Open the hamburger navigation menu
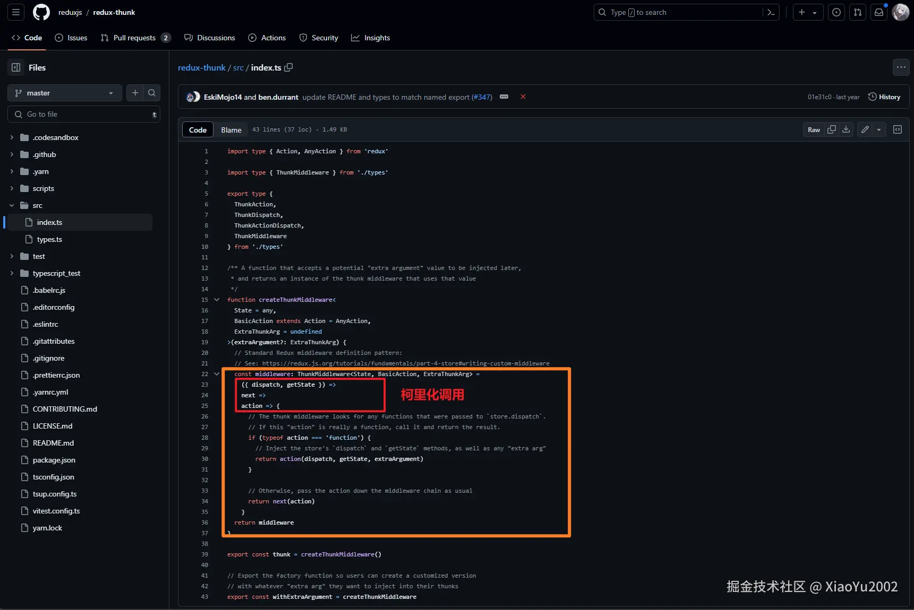Screen dimensions: 914x610 tap(16, 12)
